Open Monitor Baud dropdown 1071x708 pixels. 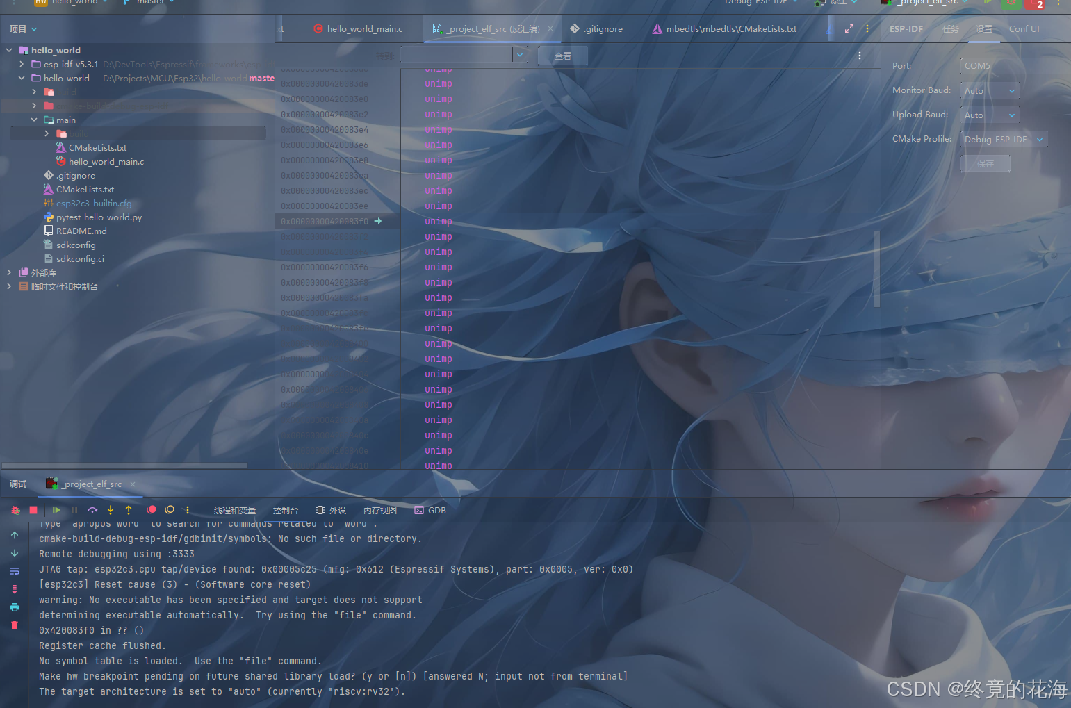pos(990,91)
